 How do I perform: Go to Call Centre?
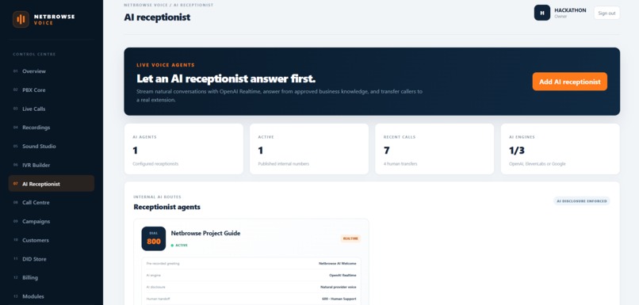52,202
